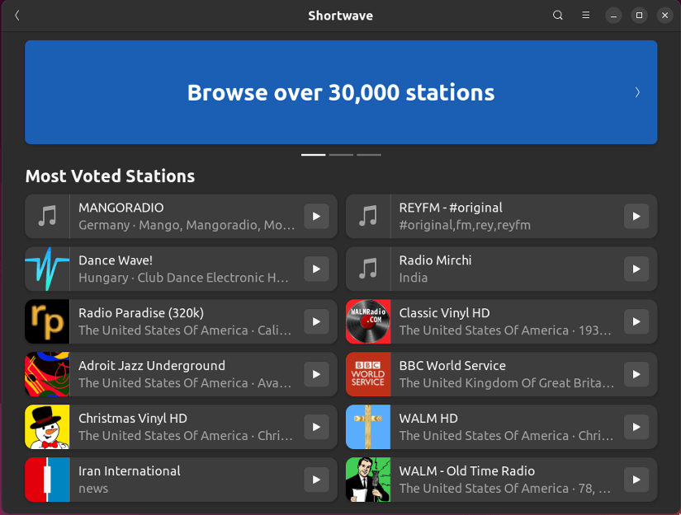Open the MANGORADIO station title
Viewport: 681px width, 515px height.
(x=121, y=208)
